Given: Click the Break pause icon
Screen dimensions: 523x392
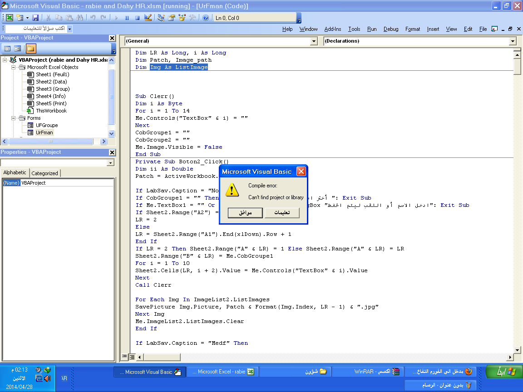Looking at the screenshot, I should (x=127, y=18).
